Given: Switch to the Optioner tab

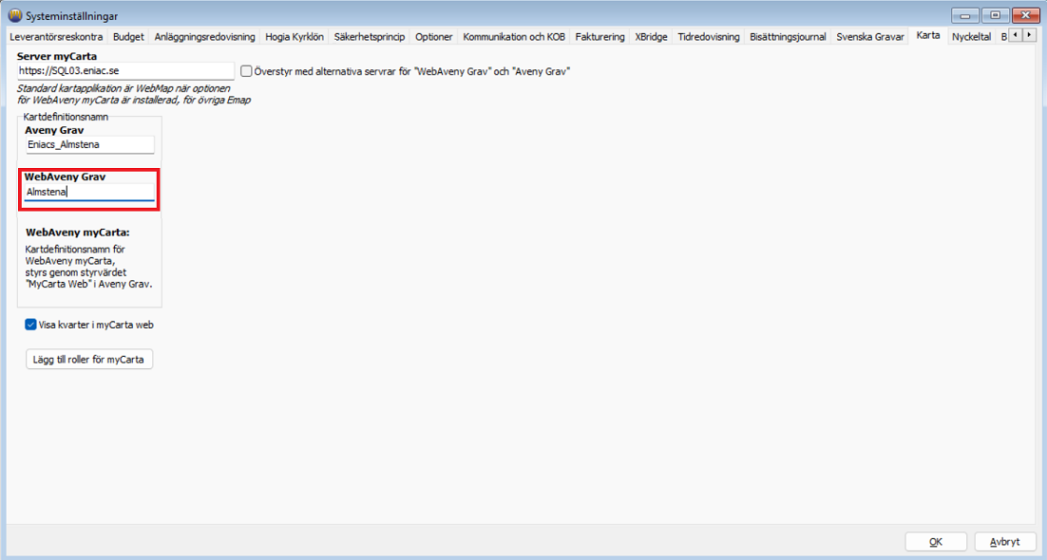Looking at the screenshot, I should coord(434,37).
